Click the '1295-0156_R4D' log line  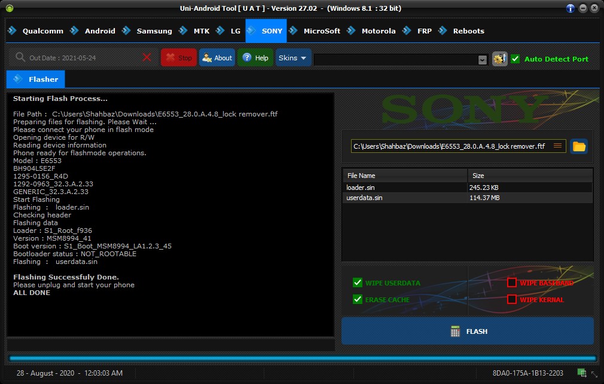(41, 176)
